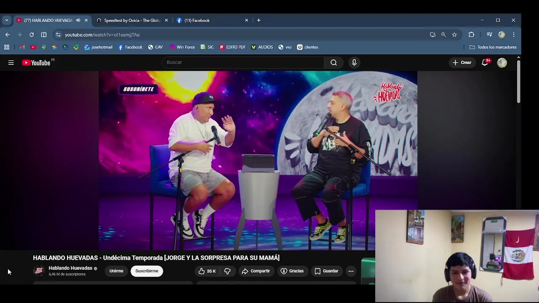Open the zoom magnifier in address bar
Viewport: 539px width, 303px height.
coord(443,35)
